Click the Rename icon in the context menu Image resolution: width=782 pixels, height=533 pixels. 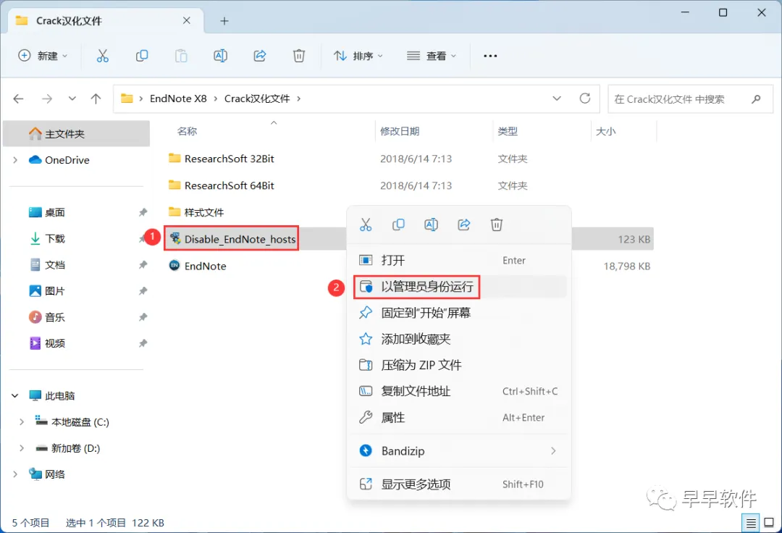[431, 225]
